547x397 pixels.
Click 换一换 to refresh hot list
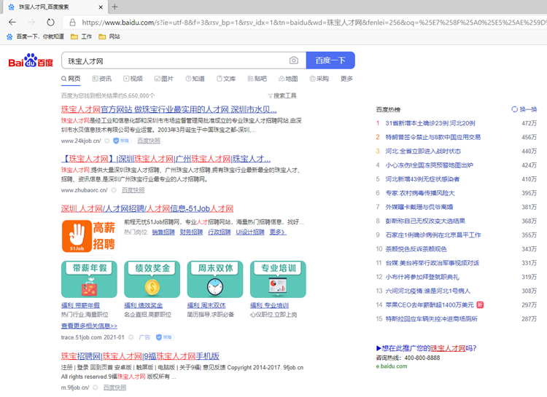pos(524,109)
